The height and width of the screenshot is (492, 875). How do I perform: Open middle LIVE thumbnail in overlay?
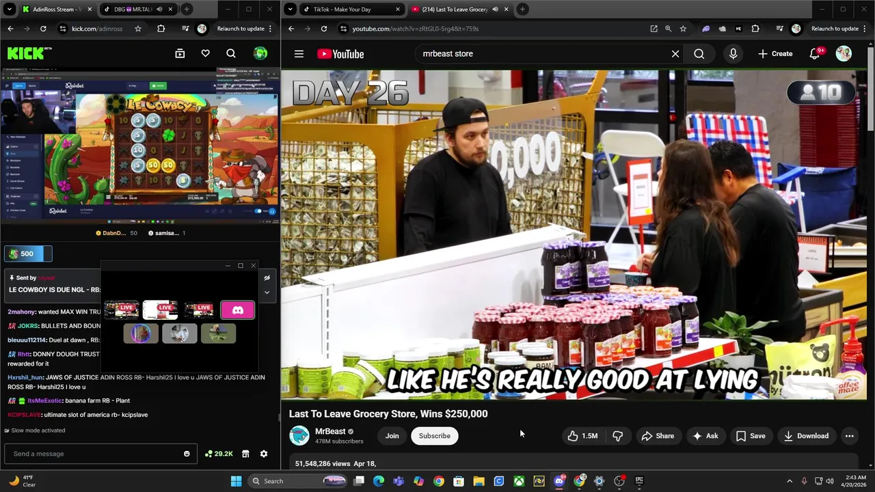pos(160,310)
